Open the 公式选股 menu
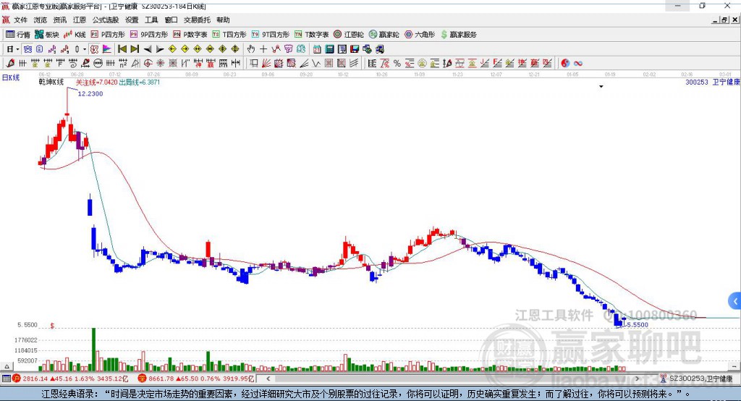This screenshot has width=741, height=401. (x=106, y=20)
